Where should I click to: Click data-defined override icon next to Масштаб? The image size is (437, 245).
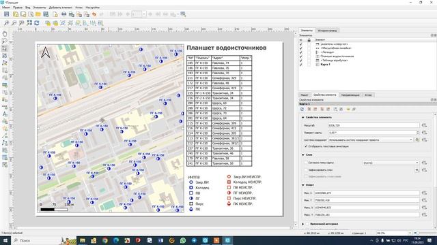click(x=424, y=125)
